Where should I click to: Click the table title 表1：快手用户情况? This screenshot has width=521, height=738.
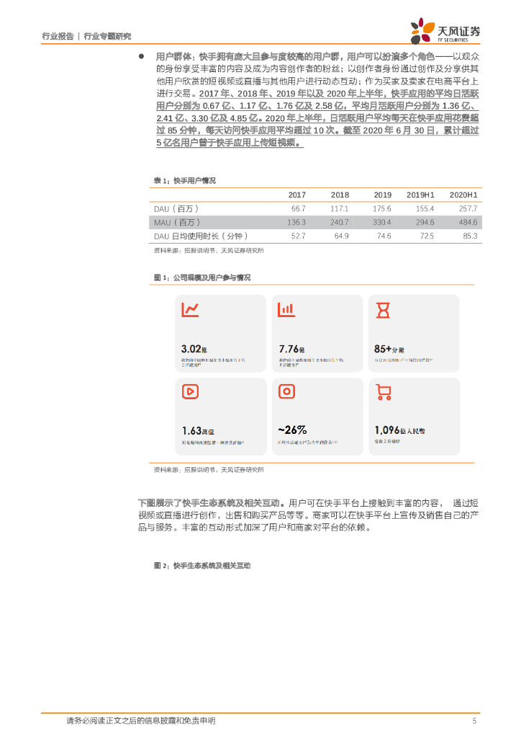tap(185, 180)
